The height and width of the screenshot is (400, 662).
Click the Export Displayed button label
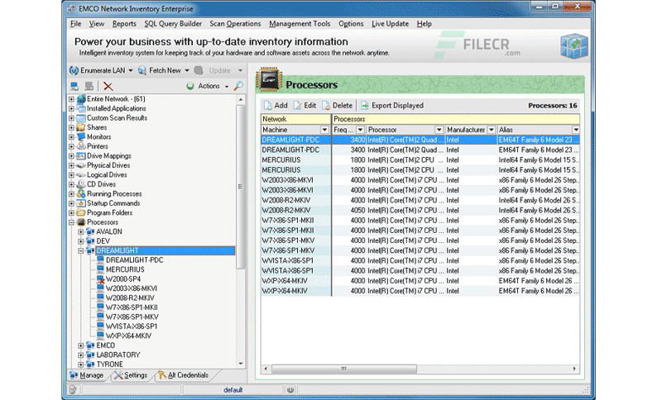pyautogui.click(x=397, y=106)
